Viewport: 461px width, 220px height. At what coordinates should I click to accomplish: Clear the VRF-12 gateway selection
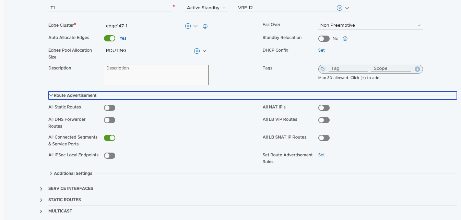(x=339, y=8)
